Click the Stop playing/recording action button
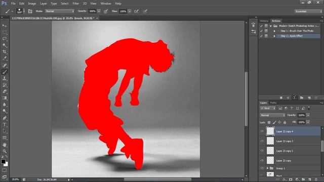The height and width of the screenshot is (182, 324). tap(281, 98)
